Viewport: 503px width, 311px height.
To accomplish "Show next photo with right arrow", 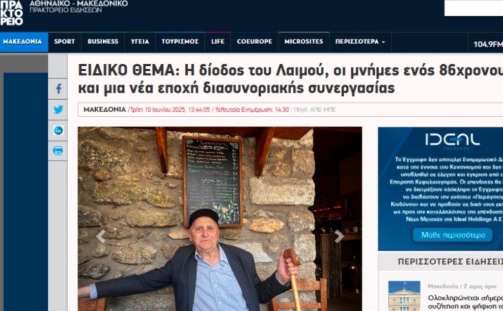I will (x=339, y=236).
